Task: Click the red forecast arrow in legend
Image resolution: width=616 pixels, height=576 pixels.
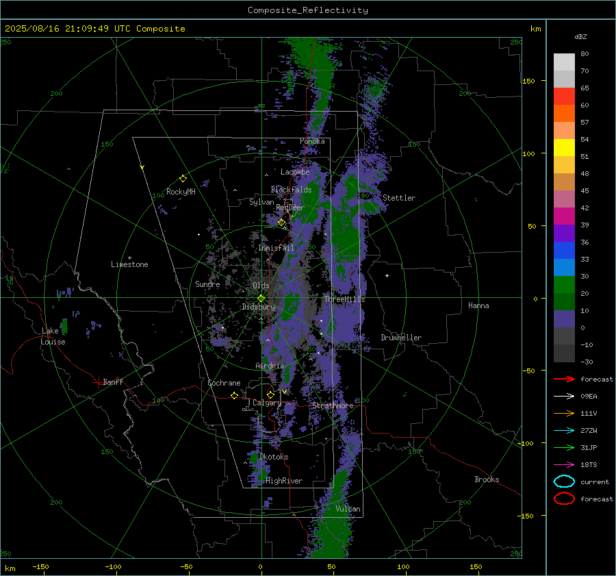Action: pyautogui.click(x=564, y=379)
